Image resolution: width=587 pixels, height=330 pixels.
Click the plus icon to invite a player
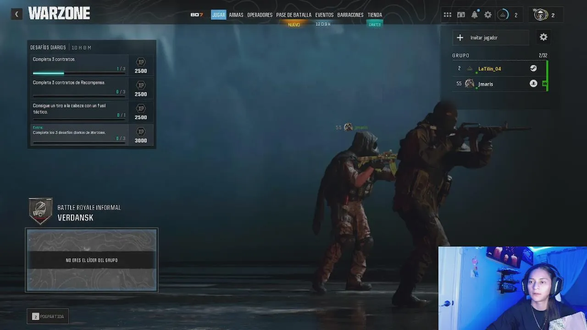pyautogui.click(x=460, y=38)
